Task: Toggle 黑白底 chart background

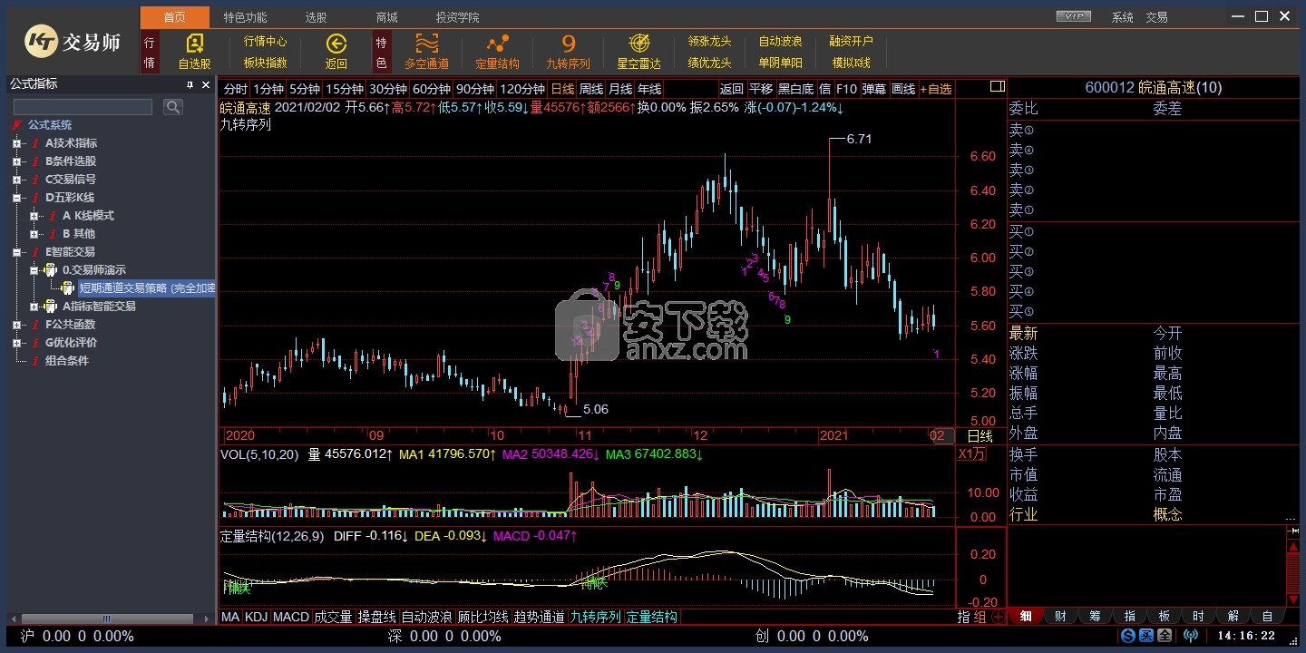Action: pos(796,89)
